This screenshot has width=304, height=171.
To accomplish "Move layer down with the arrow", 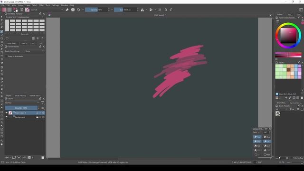I will pos(19,157).
